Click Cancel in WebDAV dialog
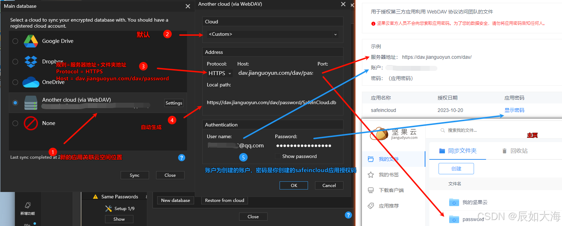The height and width of the screenshot is (226, 562). [x=329, y=186]
